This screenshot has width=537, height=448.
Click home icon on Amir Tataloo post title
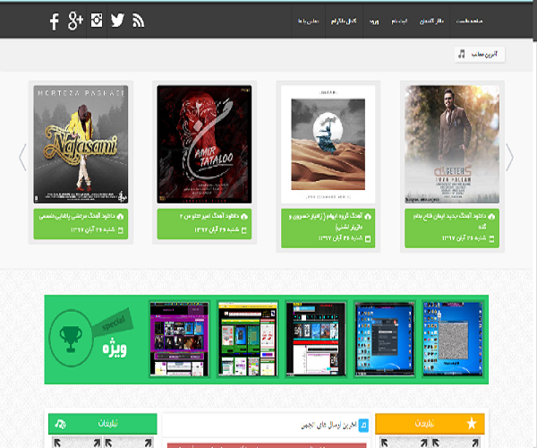243,216
